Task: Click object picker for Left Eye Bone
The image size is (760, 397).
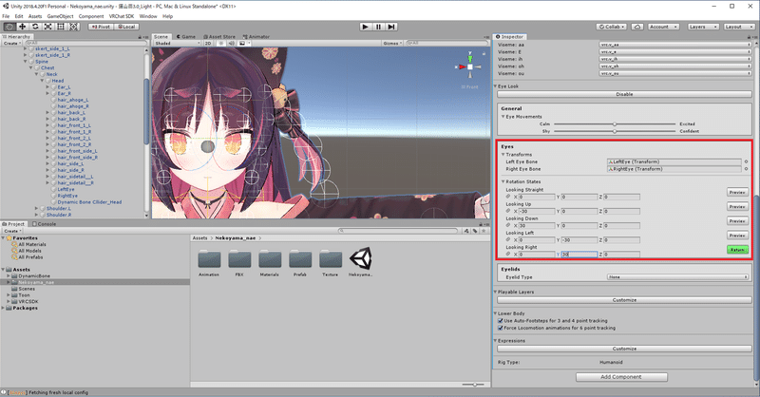Action: [746, 161]
